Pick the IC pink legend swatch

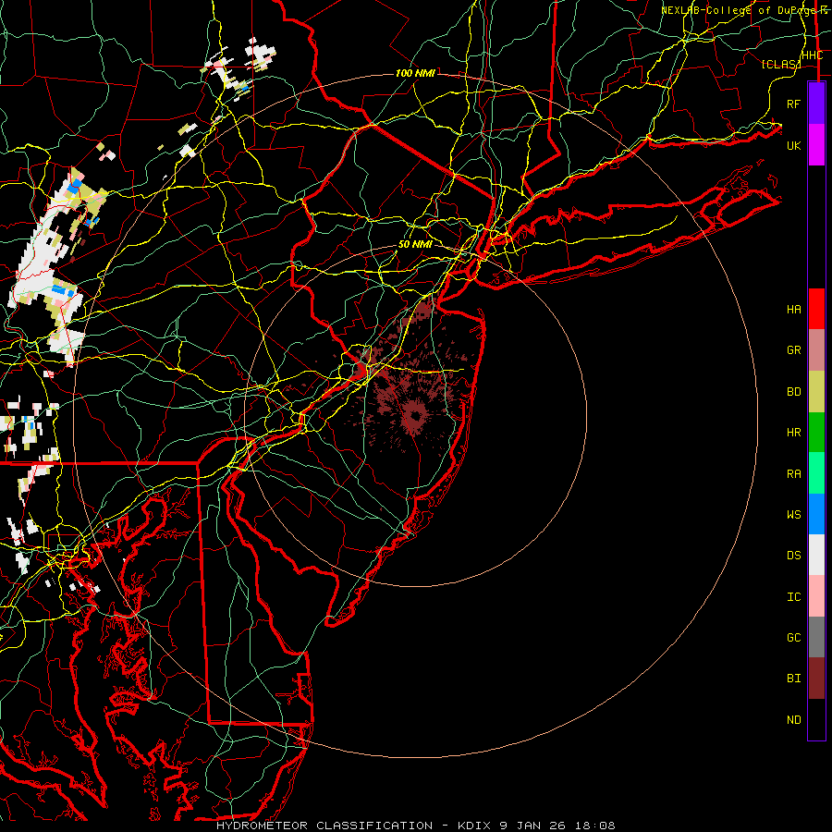(x=816, y=596)
